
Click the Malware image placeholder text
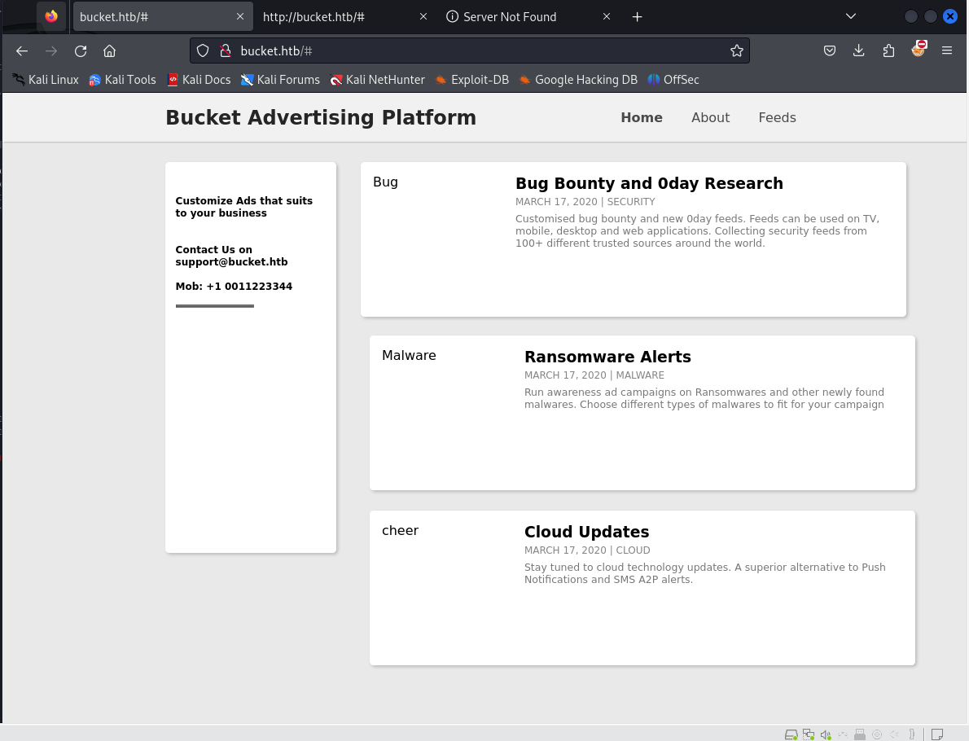click(x=409, y=355)
